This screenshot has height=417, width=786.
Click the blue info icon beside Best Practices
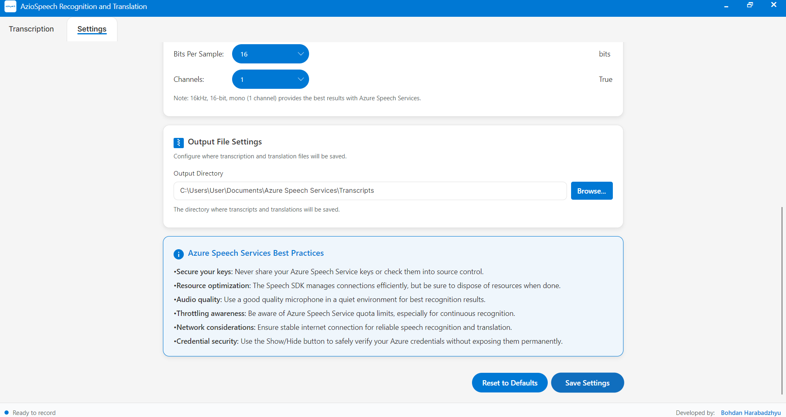coord(178,254)
